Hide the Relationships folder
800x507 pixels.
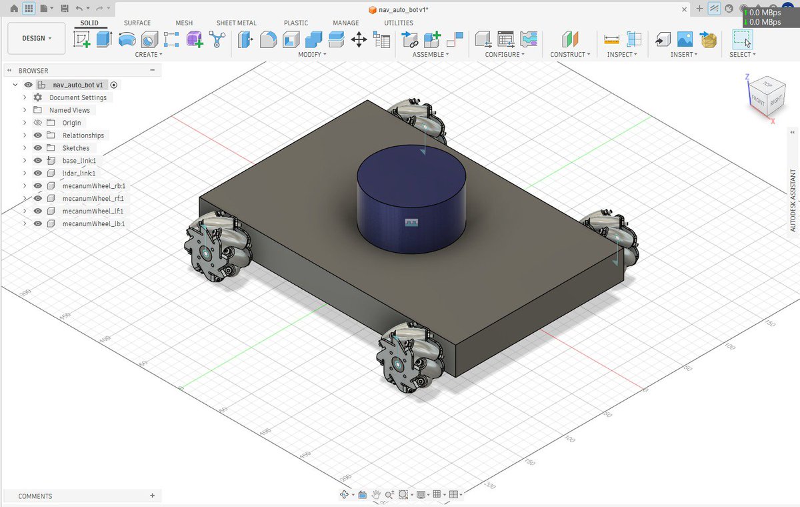tap(37, 135)
